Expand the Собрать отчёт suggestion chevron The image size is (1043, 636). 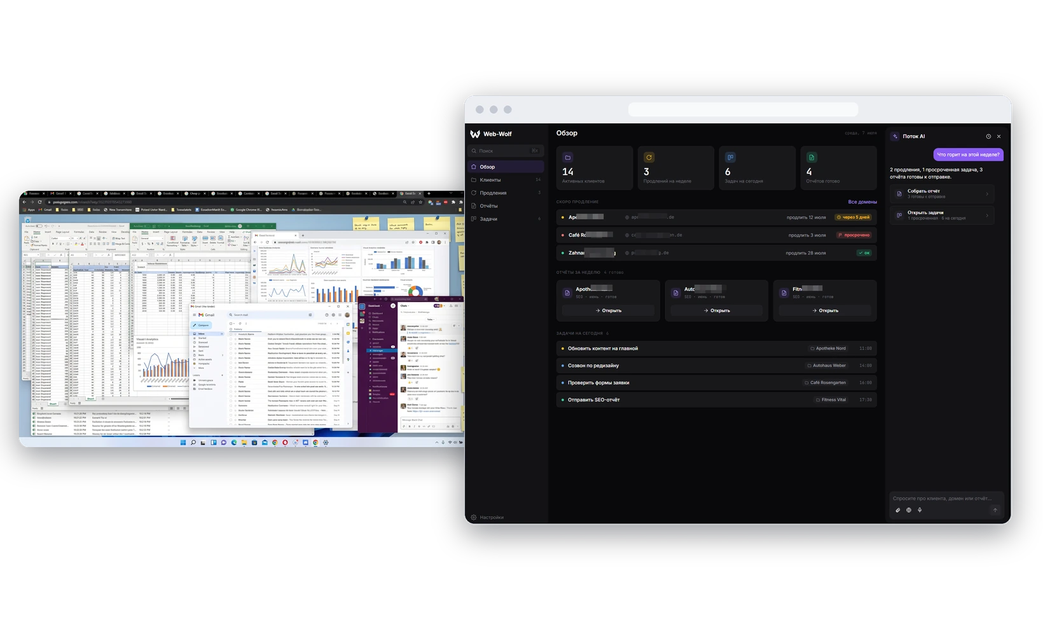tap(987, 193)
